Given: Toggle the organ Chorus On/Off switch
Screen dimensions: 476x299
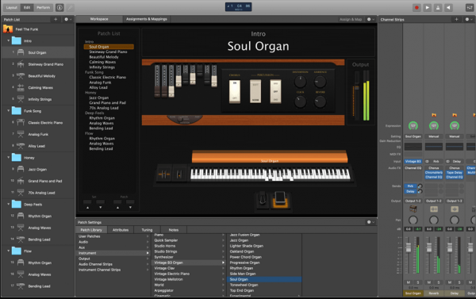Looking at the screenshot, I should [235, 91].
